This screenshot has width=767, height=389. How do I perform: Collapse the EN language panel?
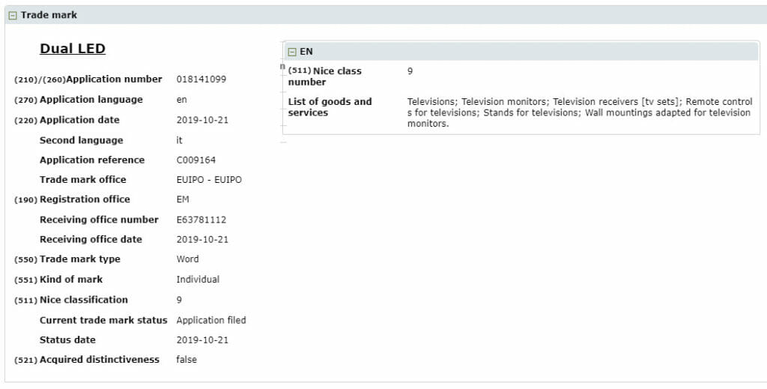[x=292, y=52]
